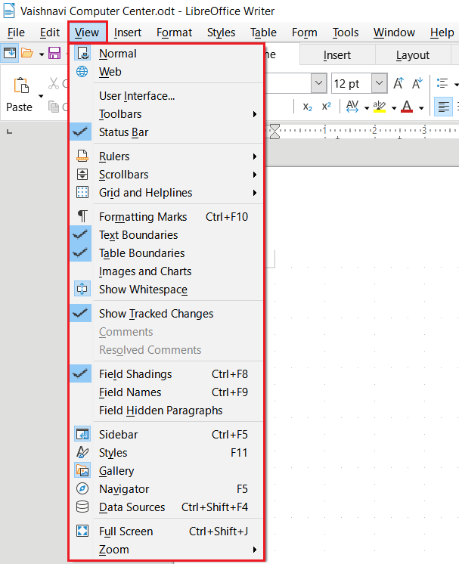Open the Format menu
This screenshot has height=564, width=459.
(x=174, y=33)
